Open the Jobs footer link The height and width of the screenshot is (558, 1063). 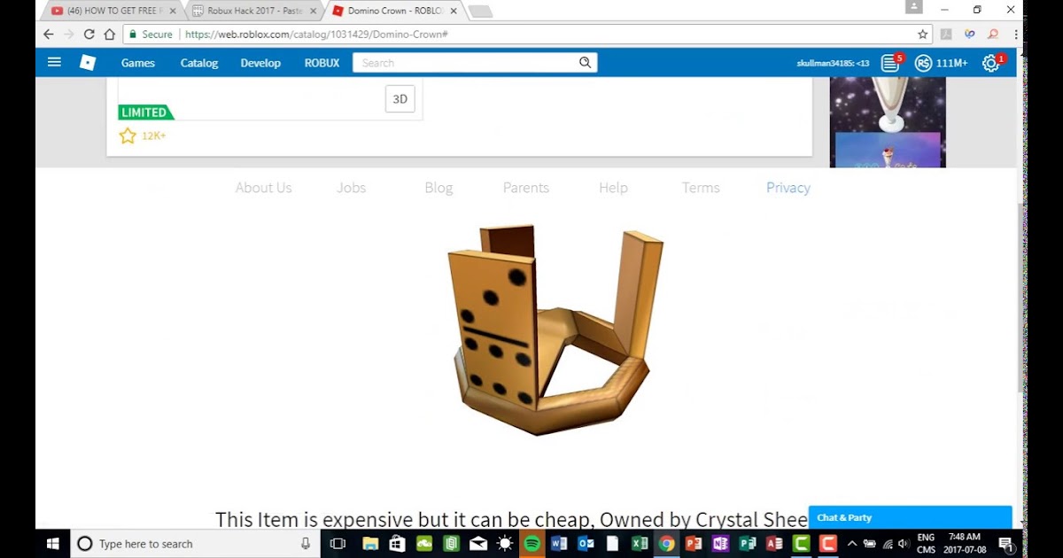click(x=352, y=188)
